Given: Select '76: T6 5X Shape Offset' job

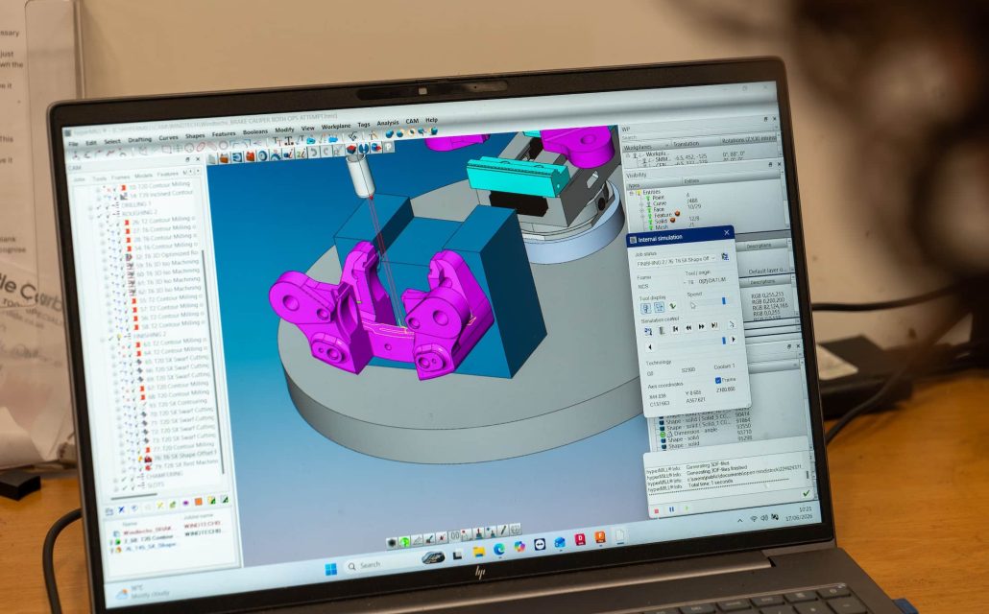Looking at the screenshot, I should (x=185, y=455).
